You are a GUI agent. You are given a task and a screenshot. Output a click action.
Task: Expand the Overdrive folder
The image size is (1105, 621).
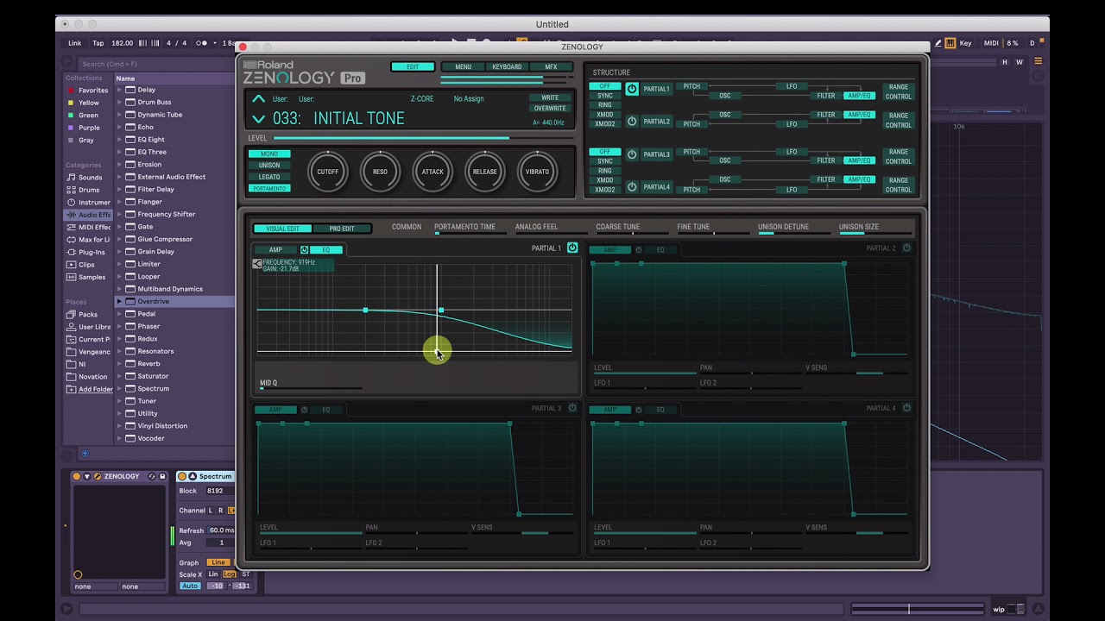click(x=120, y=302)
